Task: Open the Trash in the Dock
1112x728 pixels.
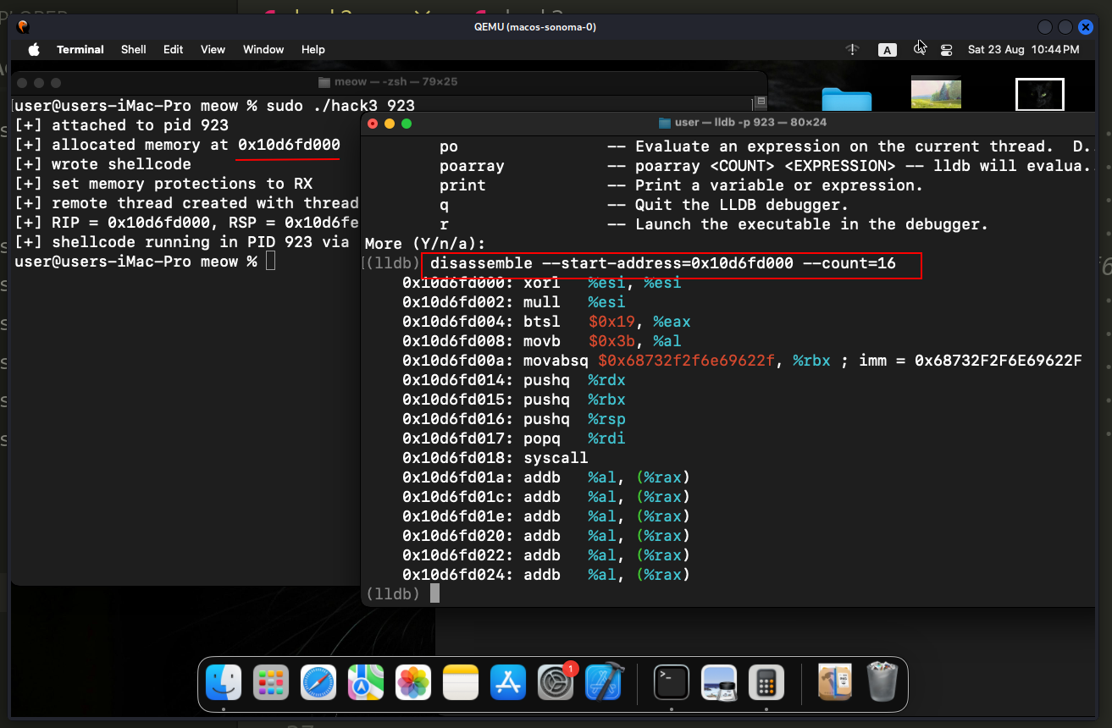Action: 882,682
